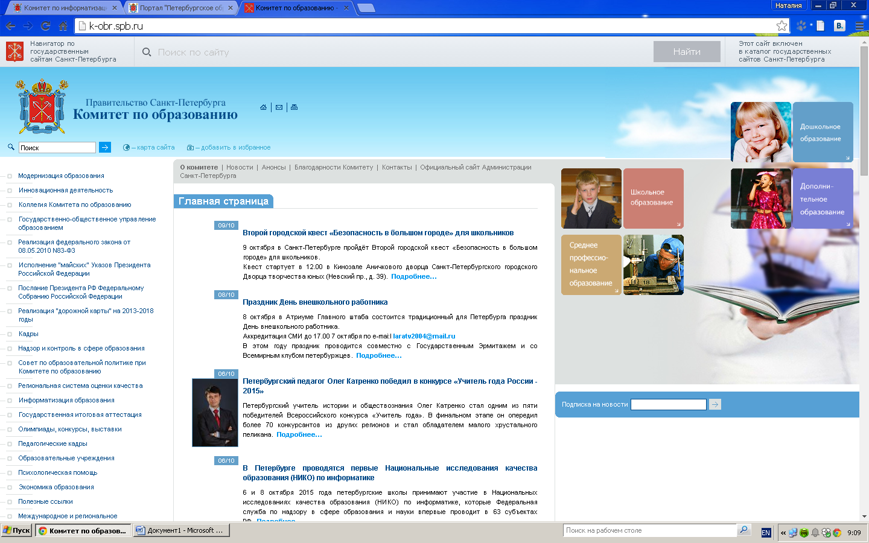Open the Кадры sidebar link
Screen dimensions: 869x543
[x=28, y=334]
